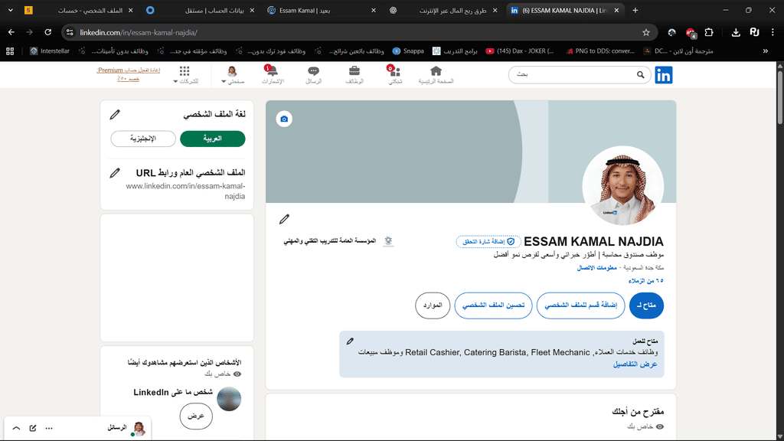Open Snappa bookmark
Image resolution: width=784 pixels, height=441 pixels.
pos(408,51)
